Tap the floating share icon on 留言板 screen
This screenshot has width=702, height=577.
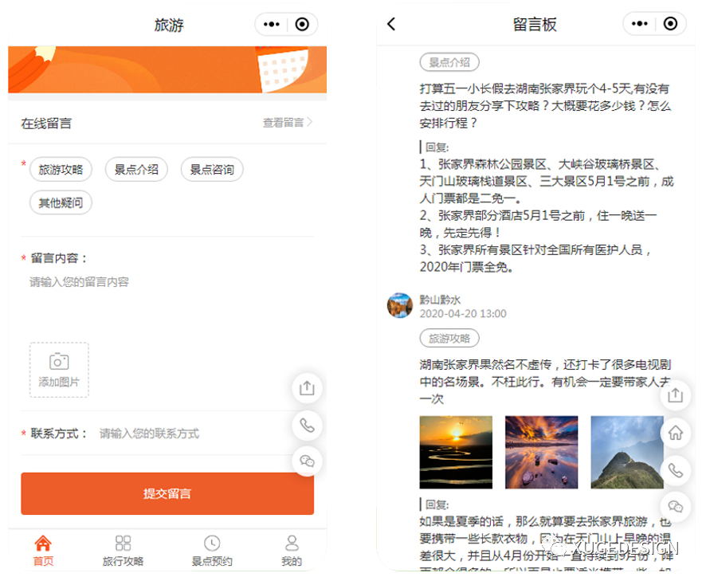(675, 395)
